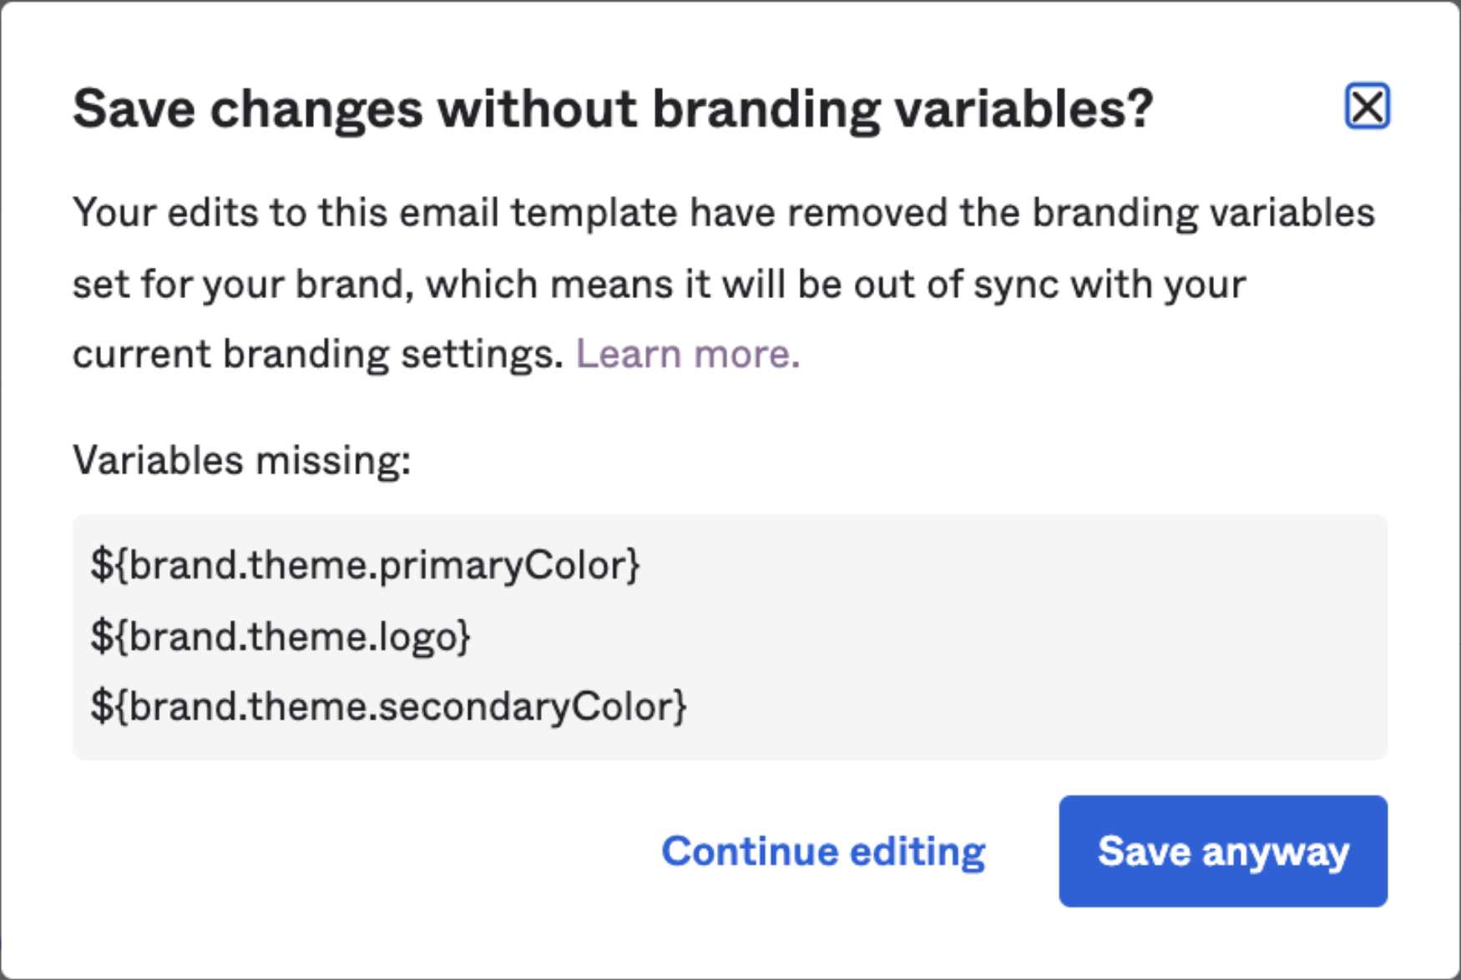Click the "current branding settings." text
This screenshot has height=980, width=1461.
coord(318,354)
